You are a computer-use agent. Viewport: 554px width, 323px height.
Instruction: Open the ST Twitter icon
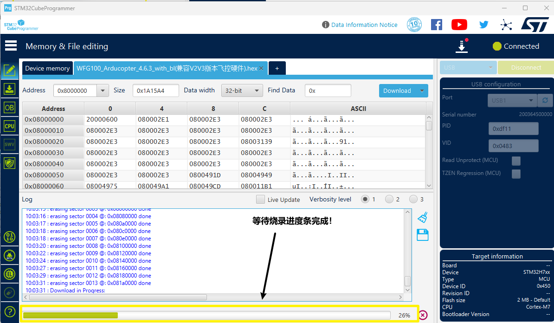[483, 25]
